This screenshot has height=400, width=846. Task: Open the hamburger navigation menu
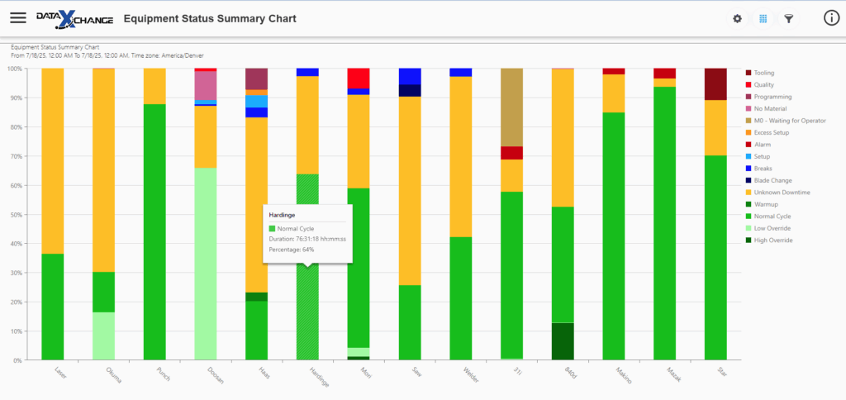pos(17,18)
